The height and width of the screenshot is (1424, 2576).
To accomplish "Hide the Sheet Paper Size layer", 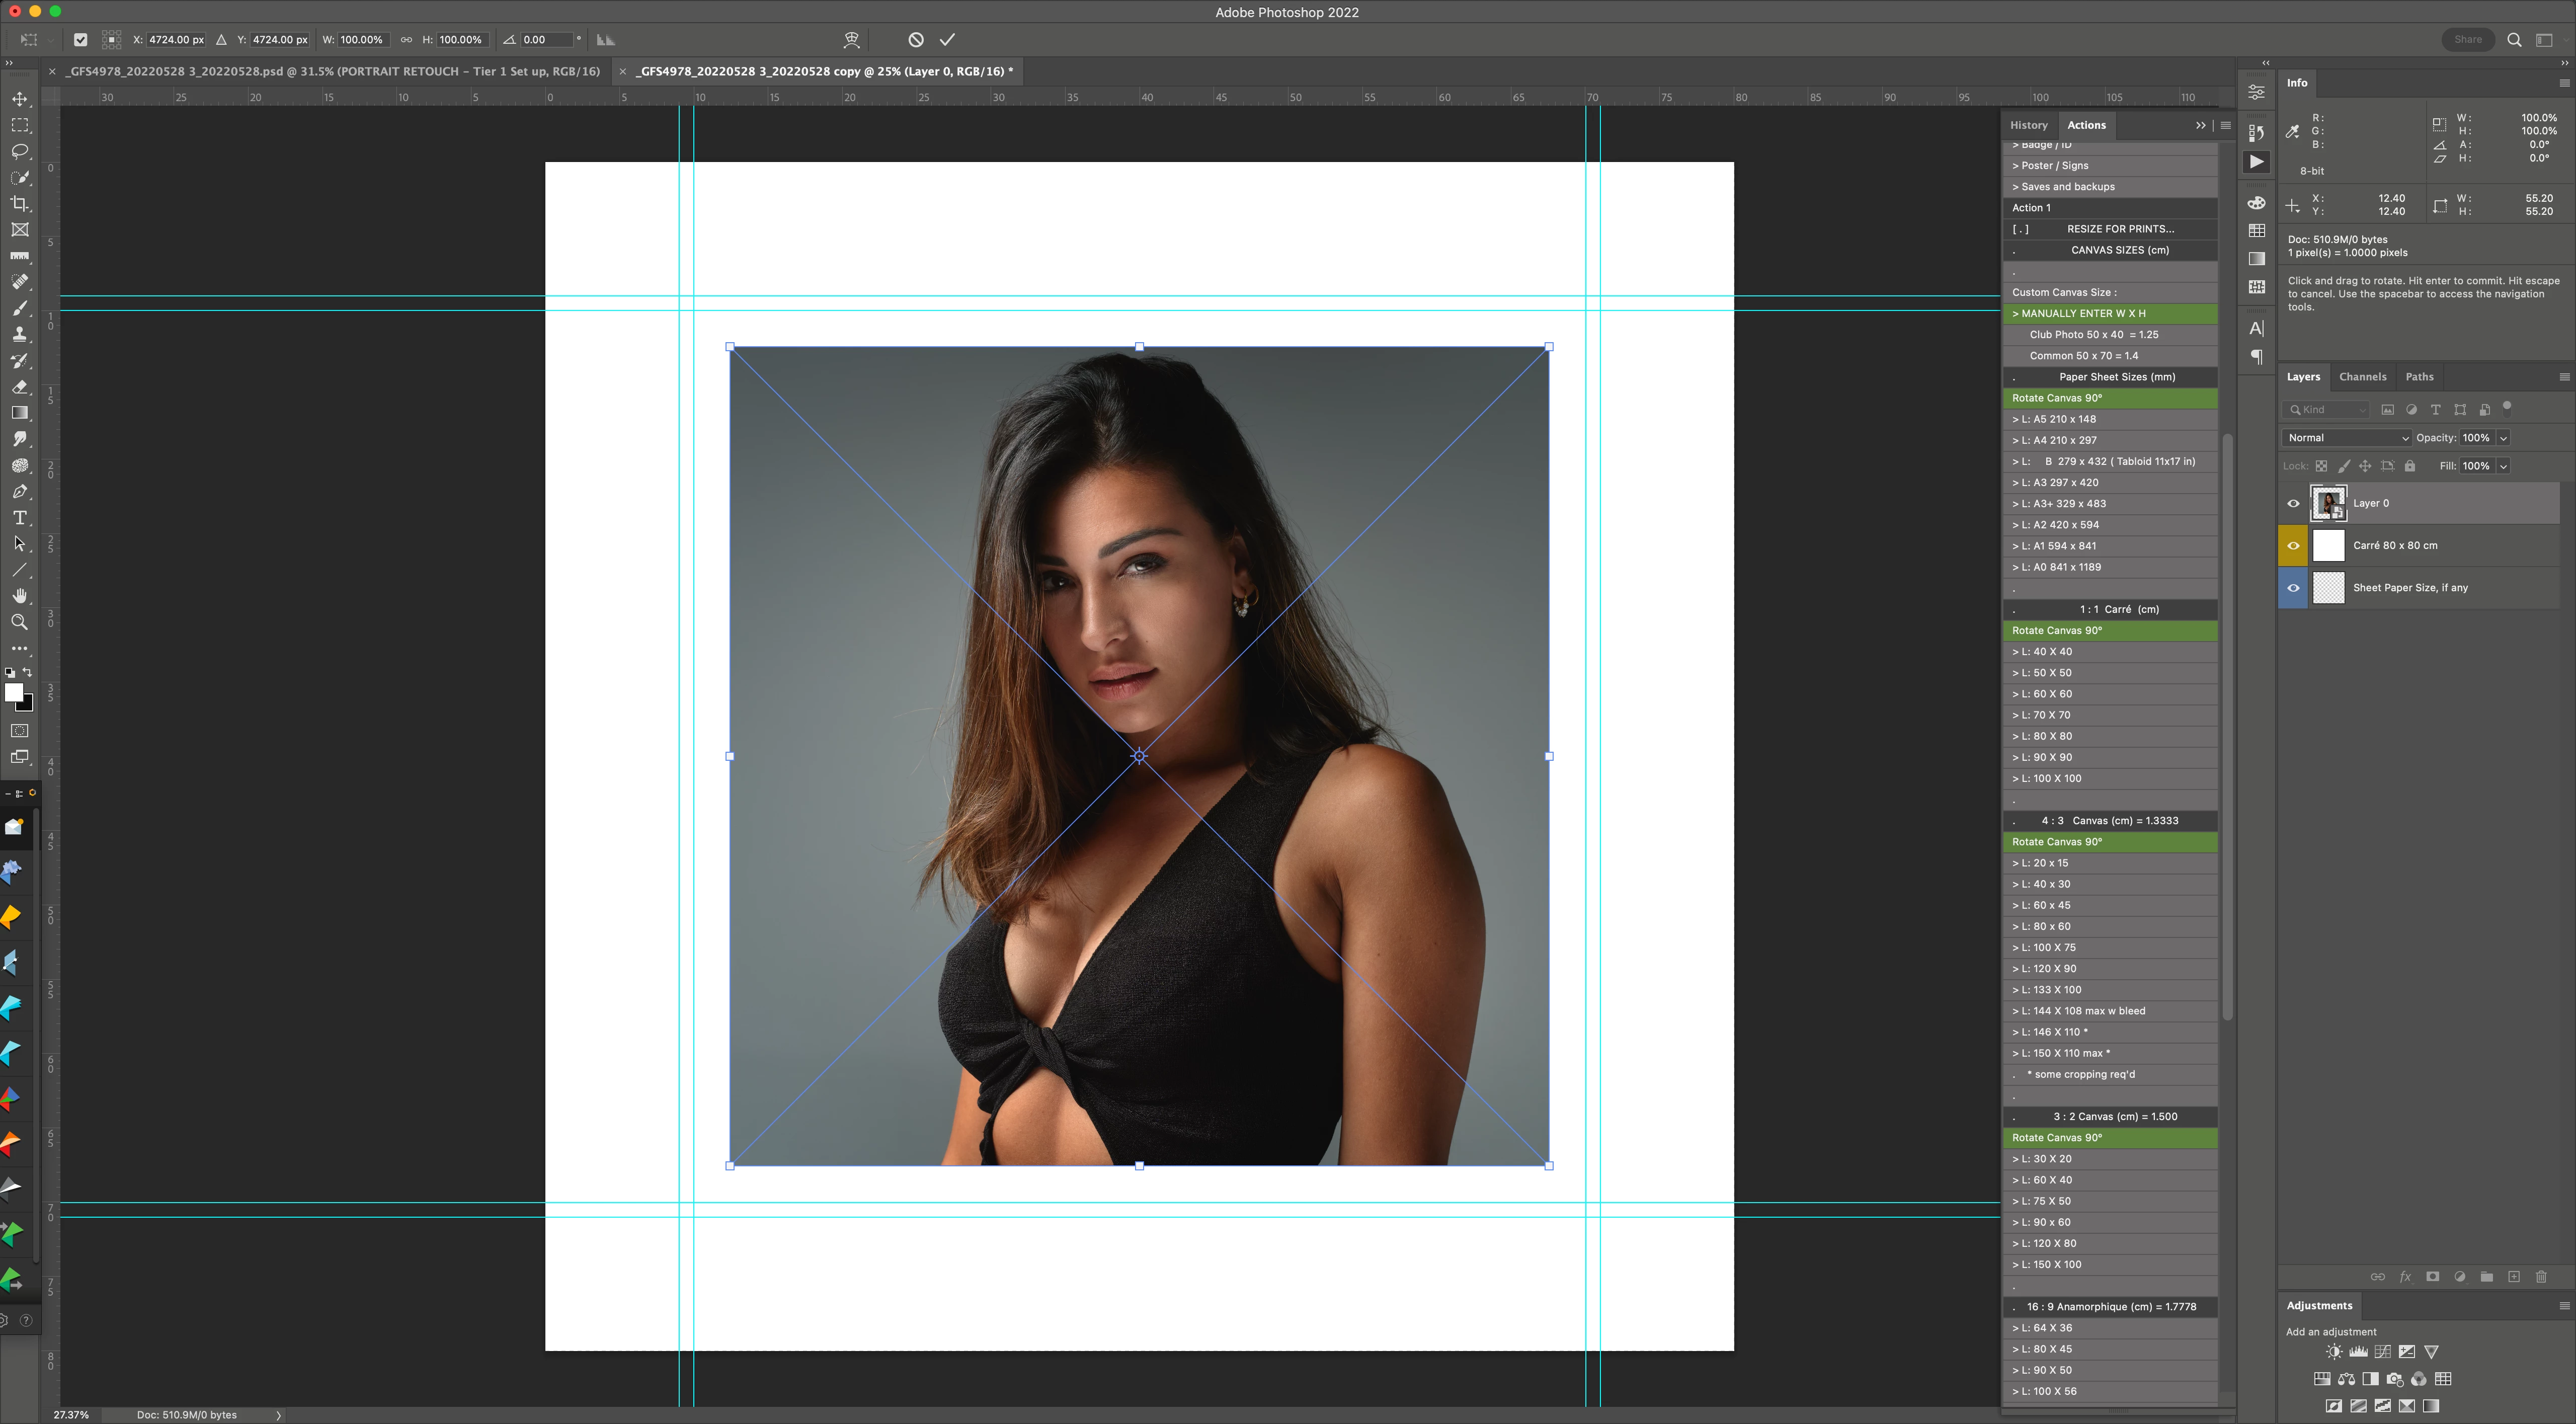I will coord(2293,588).
